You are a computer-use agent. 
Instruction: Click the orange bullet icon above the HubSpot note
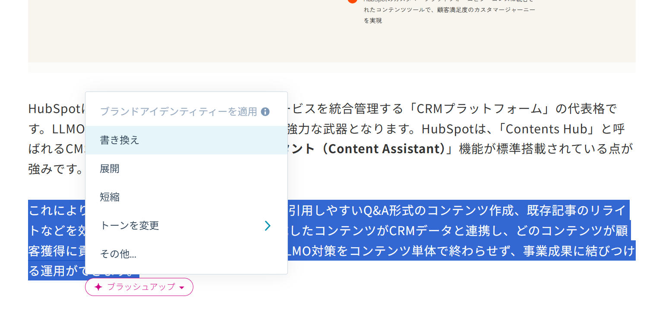pyautogui.click(x=352, y=2)
